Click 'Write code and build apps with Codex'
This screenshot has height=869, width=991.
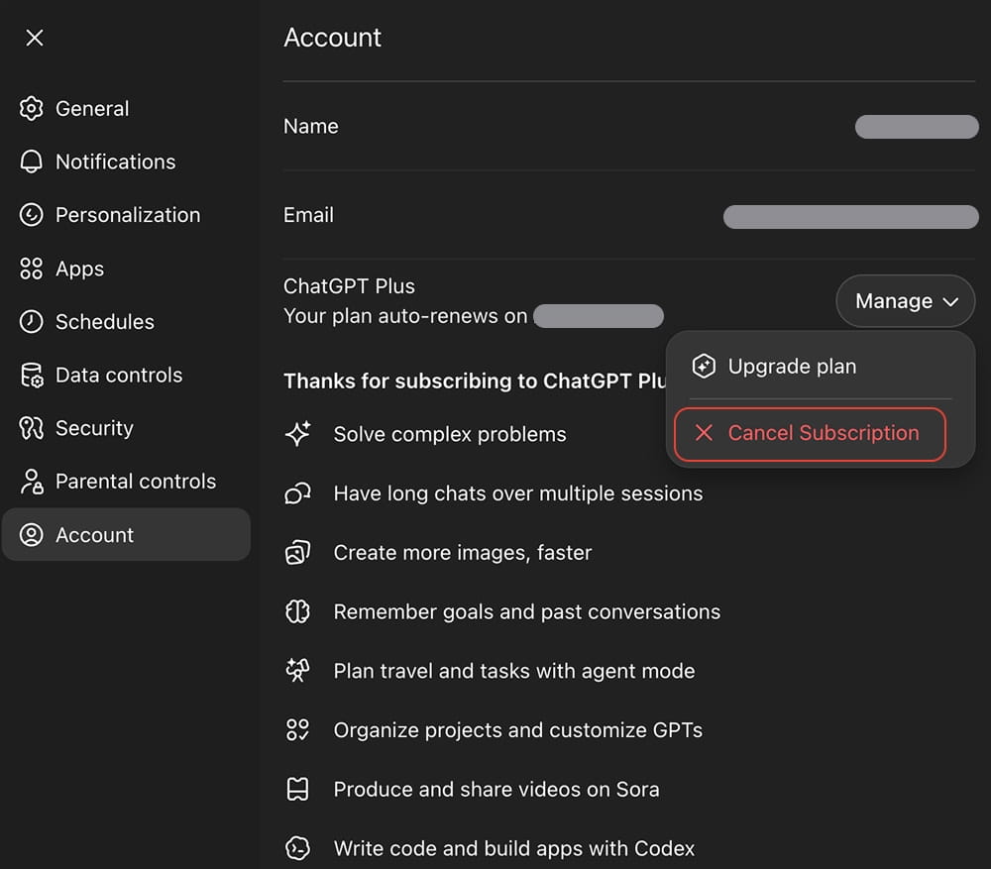click(x=513, y=848)
